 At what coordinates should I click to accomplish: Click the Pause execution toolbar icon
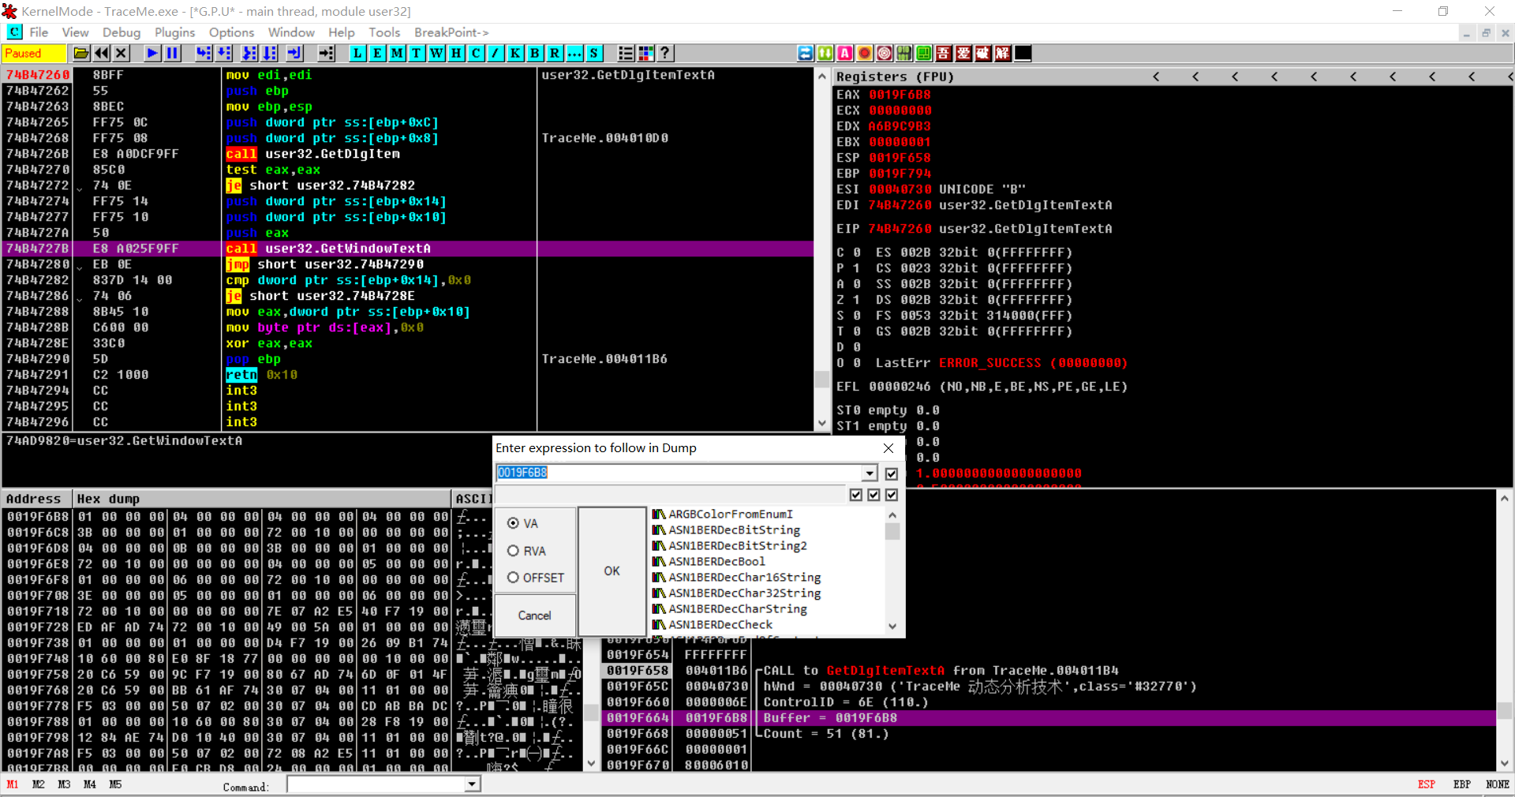pos(173,53)
